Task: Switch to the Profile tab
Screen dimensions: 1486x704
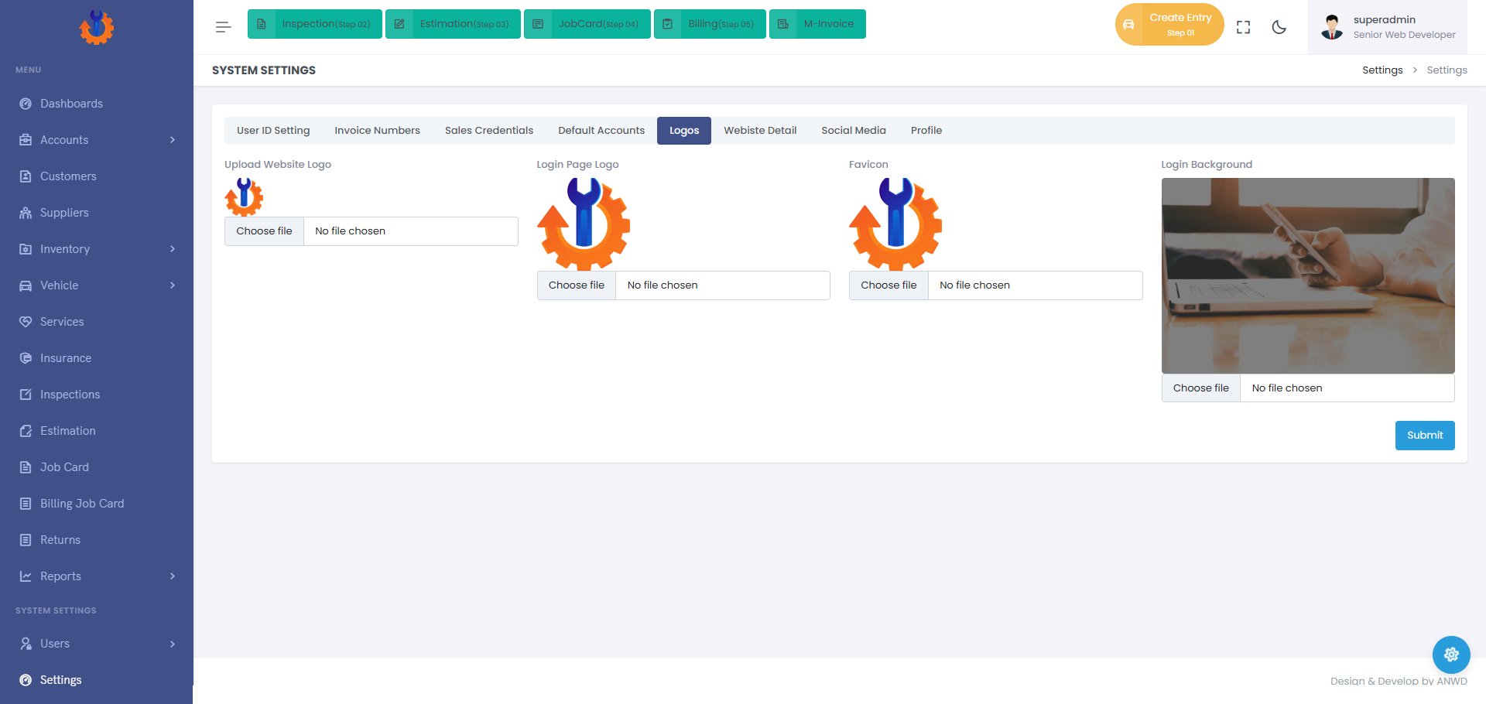Action: (926, 131)
